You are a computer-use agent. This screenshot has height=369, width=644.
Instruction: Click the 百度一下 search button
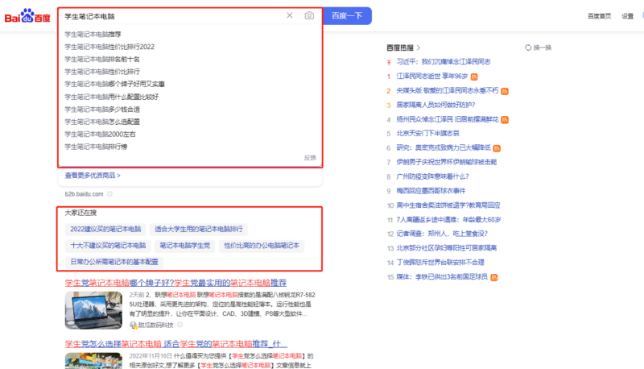(x=347, y=15)
